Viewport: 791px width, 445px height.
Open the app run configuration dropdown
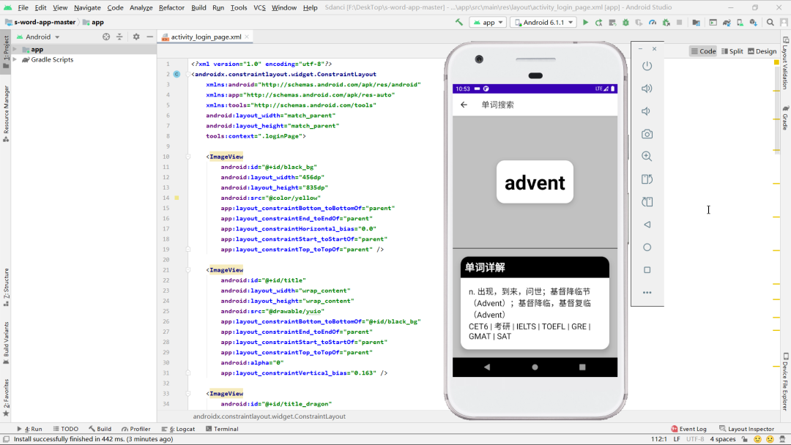coord(488,22)
